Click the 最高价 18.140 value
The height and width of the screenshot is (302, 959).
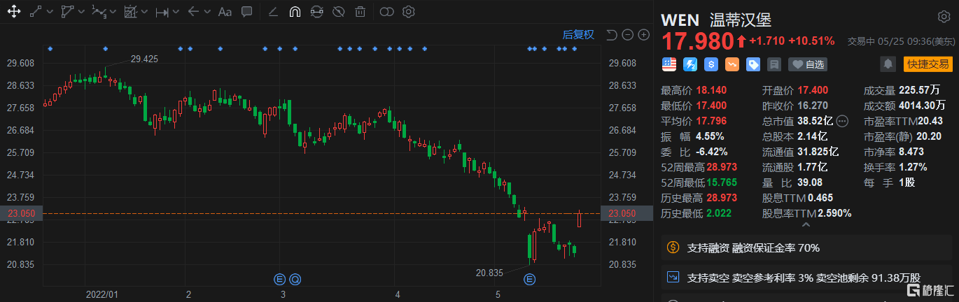[712, 89]
